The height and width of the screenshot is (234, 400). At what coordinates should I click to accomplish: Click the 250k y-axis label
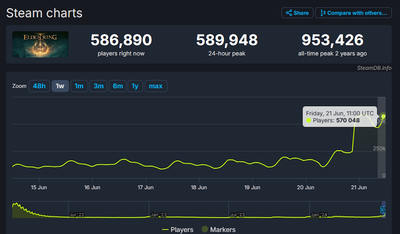(379, 148)
